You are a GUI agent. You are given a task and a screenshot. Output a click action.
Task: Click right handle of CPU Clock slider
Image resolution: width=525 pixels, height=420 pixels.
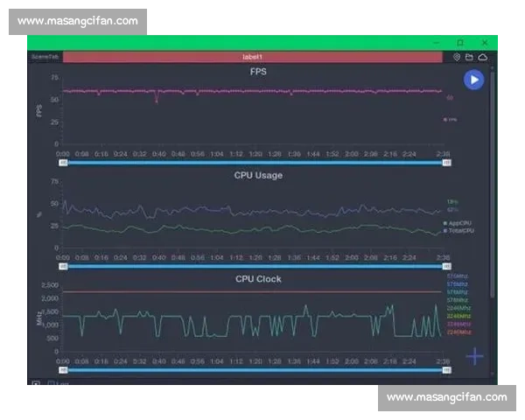(446, 370)
